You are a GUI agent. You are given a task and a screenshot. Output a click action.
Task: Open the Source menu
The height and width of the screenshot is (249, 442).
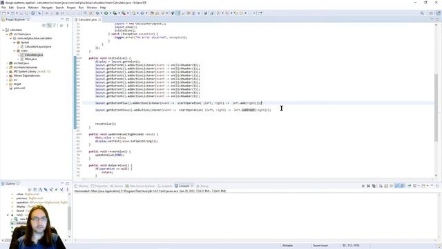pyautogui.click(x=21, y=8)
